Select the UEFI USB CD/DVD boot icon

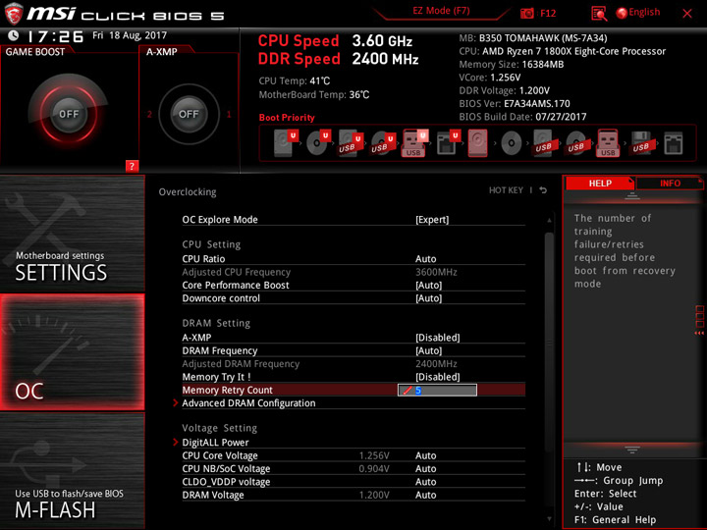[x=383, y=143]
